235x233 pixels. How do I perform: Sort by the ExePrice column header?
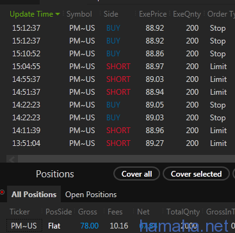coord(152,14)
